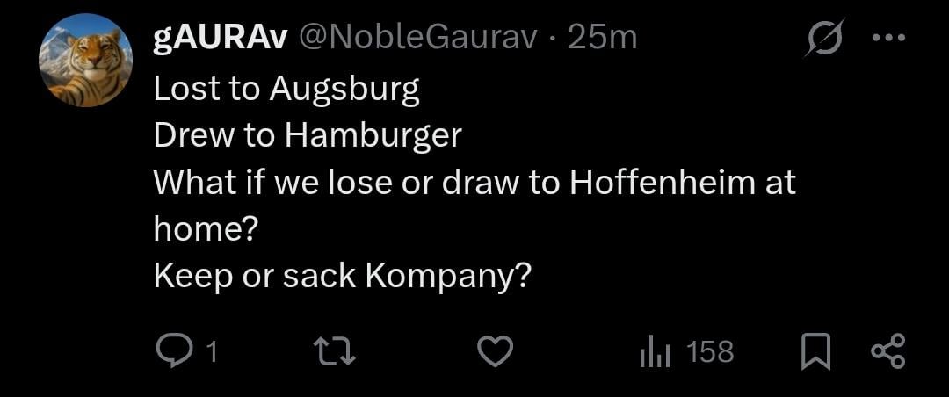This screenshot has height=397, width=949.
Task: Repost this tweet using the retweet icon
Action: [334, 352]
